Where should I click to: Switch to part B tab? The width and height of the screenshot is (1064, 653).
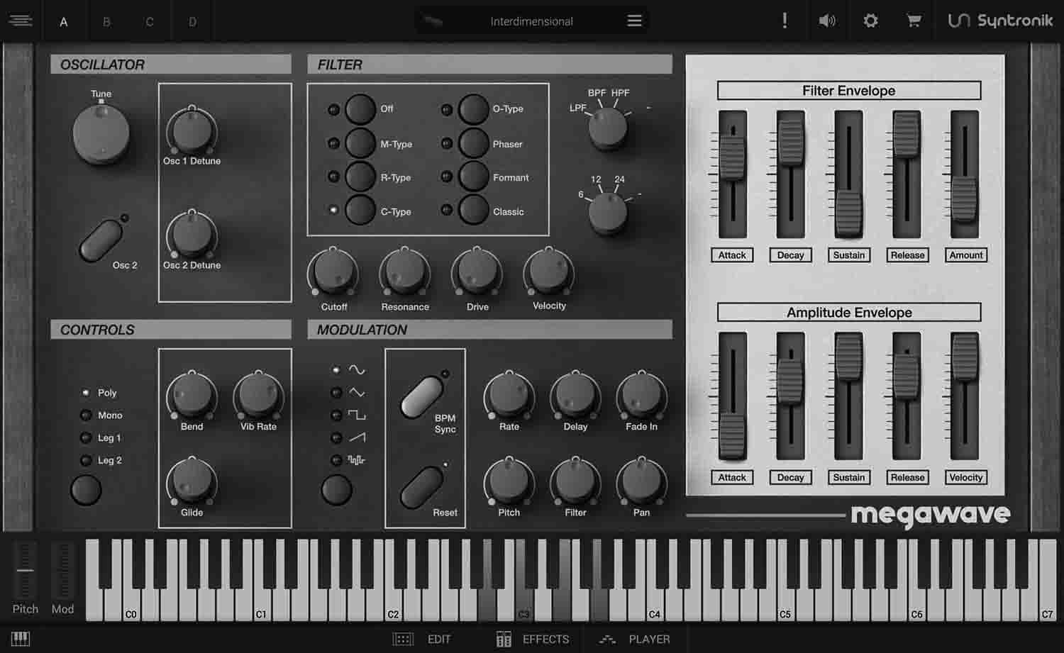point(106,21)
